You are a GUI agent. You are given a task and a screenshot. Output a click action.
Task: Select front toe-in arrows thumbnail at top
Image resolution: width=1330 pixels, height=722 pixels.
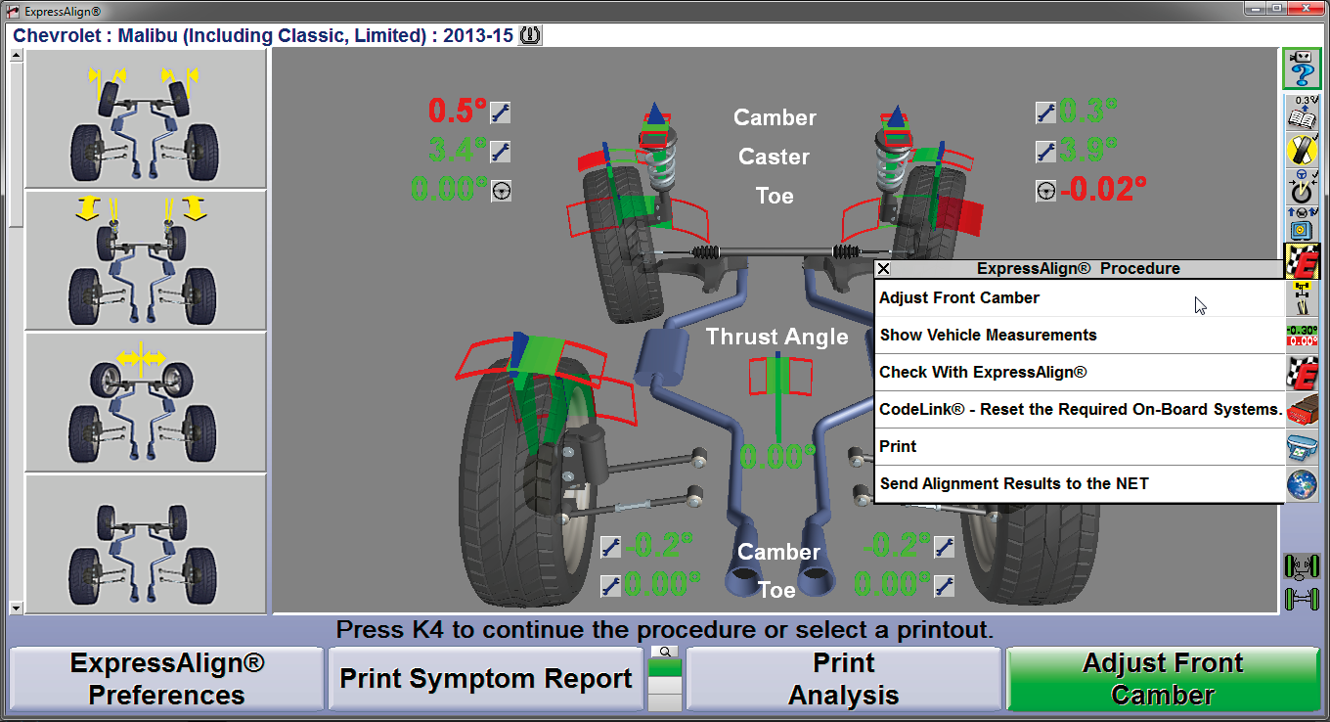point(146,117)
